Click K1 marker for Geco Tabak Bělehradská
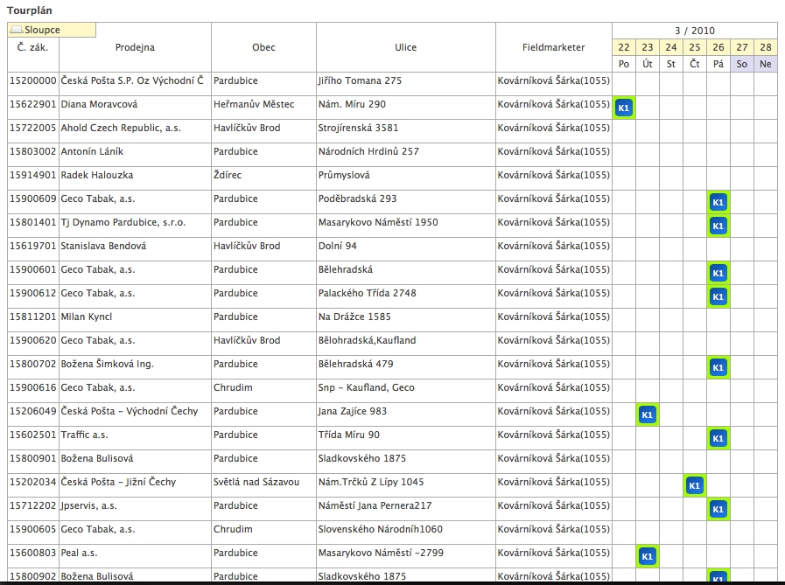The image size is (785, 585). pos(718,273)
